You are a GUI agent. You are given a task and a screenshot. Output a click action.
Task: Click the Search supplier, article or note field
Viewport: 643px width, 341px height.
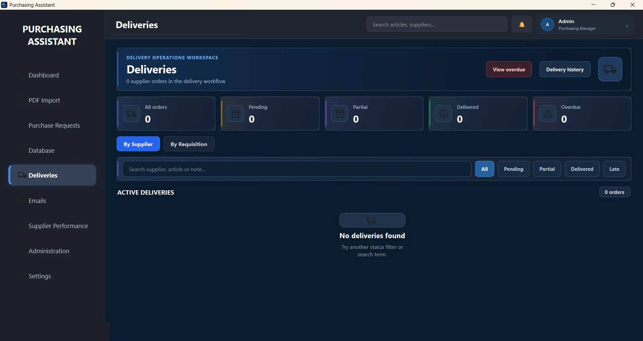(x=297, y=169)
